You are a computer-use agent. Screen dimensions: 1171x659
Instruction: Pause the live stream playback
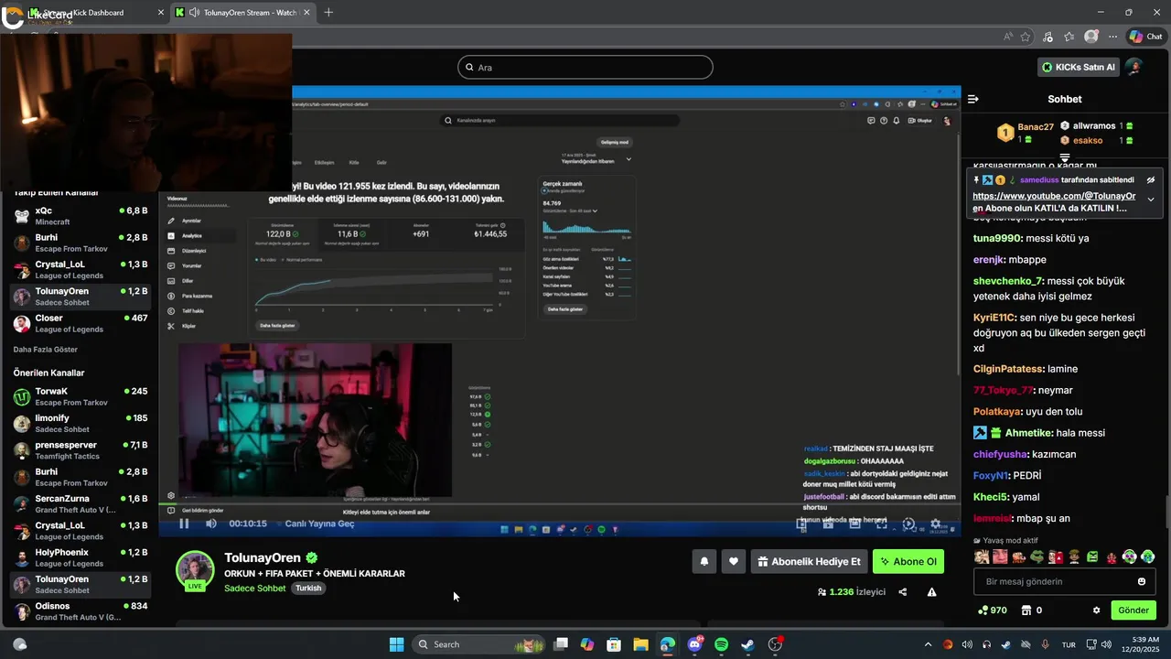[184, 524]
